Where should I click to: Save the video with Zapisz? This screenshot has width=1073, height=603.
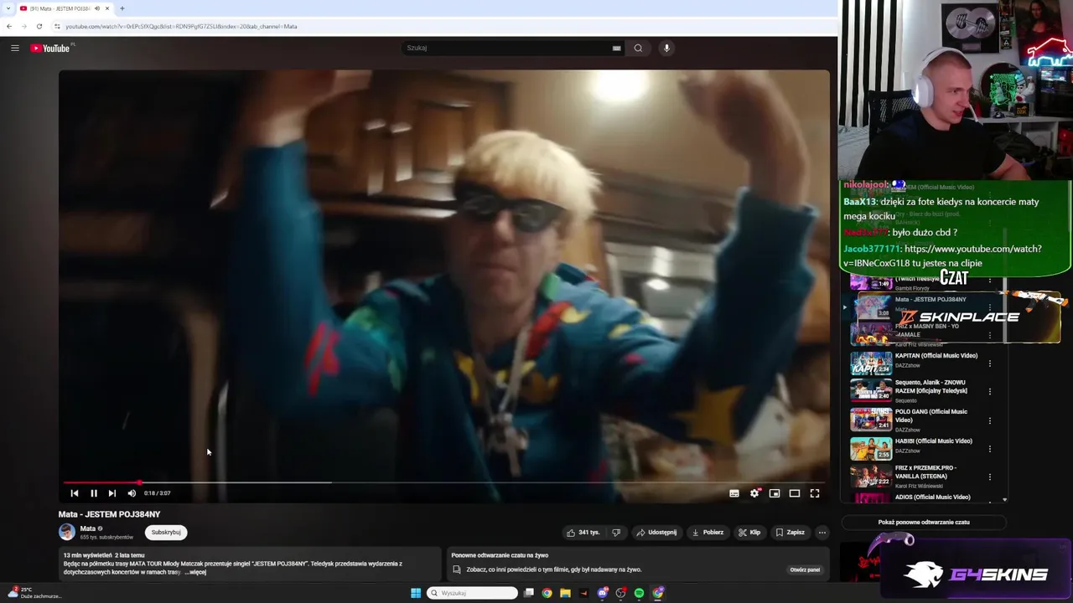click(790, 532)
